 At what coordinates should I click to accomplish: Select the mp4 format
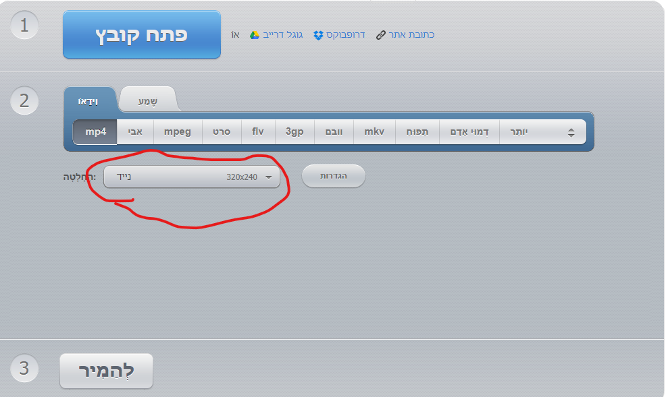[x=95, y=131]
